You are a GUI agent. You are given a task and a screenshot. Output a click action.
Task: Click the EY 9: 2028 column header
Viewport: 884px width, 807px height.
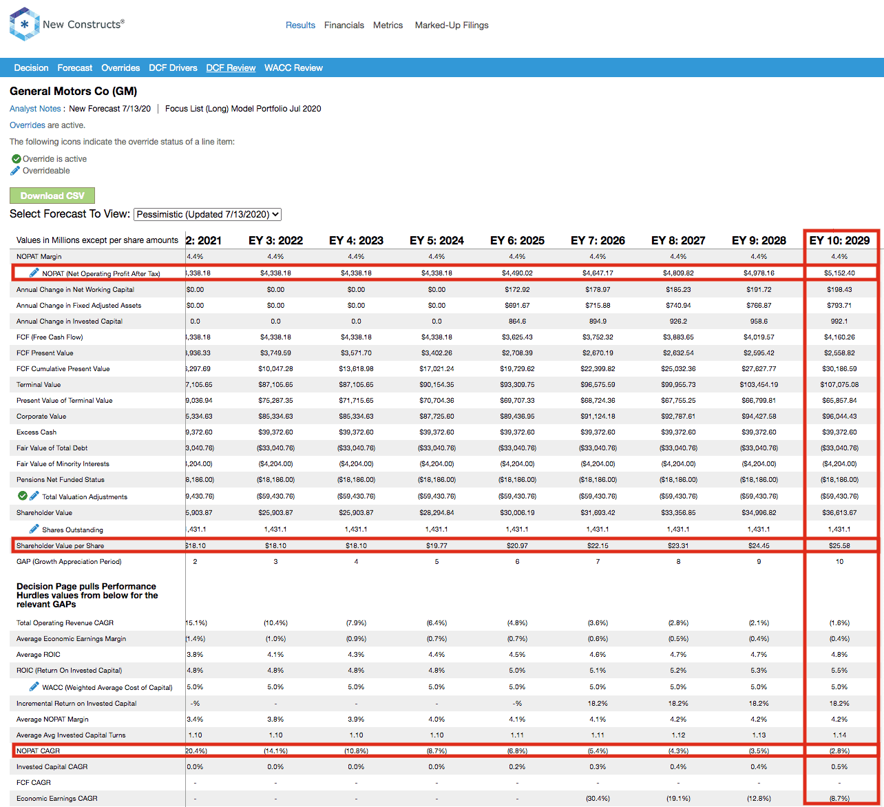pyautogui.click(x=759, y=240)
